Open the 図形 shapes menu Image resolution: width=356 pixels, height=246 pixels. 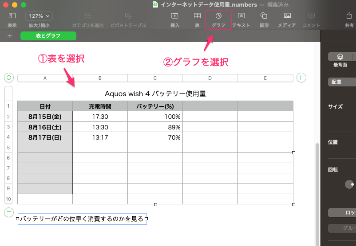(x=264, y=16)
